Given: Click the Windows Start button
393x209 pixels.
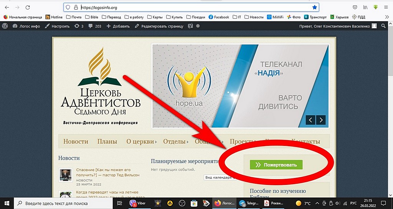Looking at the screenshot, I should coord(7,203).
